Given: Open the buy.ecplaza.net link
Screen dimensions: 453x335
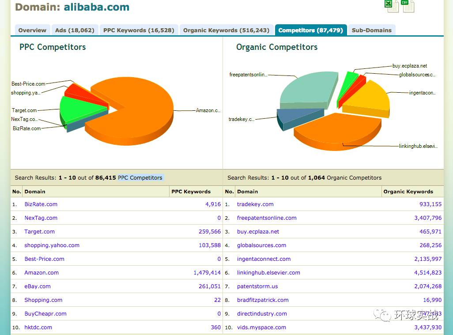Looking at the screenshot, I should point(258,232).
